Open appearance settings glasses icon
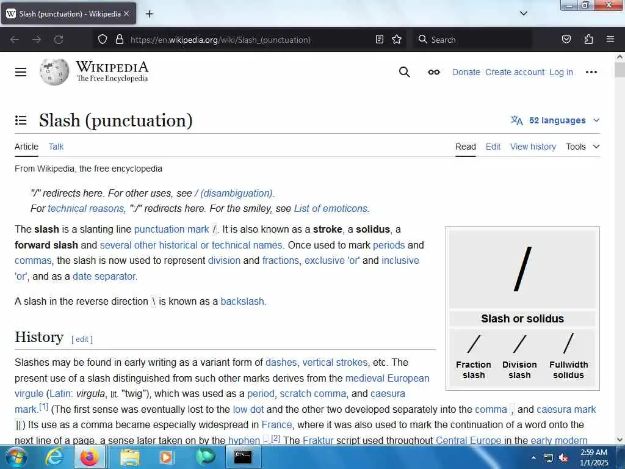The image size is (625, 469). tap(434, 72)
